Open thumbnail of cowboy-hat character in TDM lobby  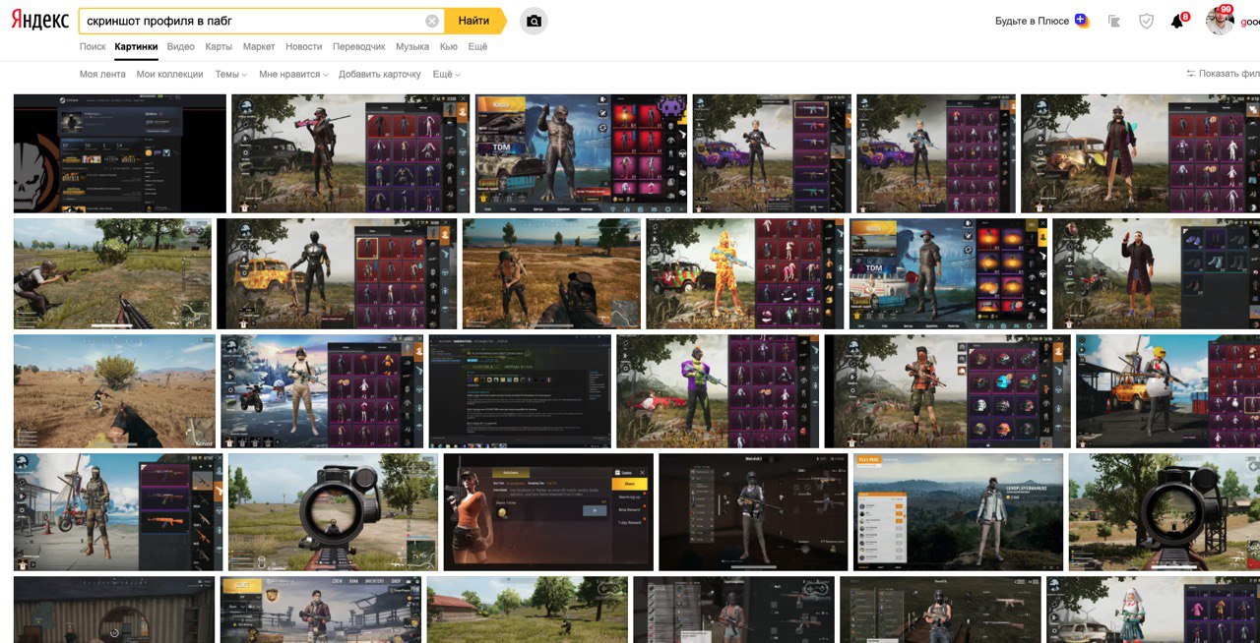[x=948, y=273]
